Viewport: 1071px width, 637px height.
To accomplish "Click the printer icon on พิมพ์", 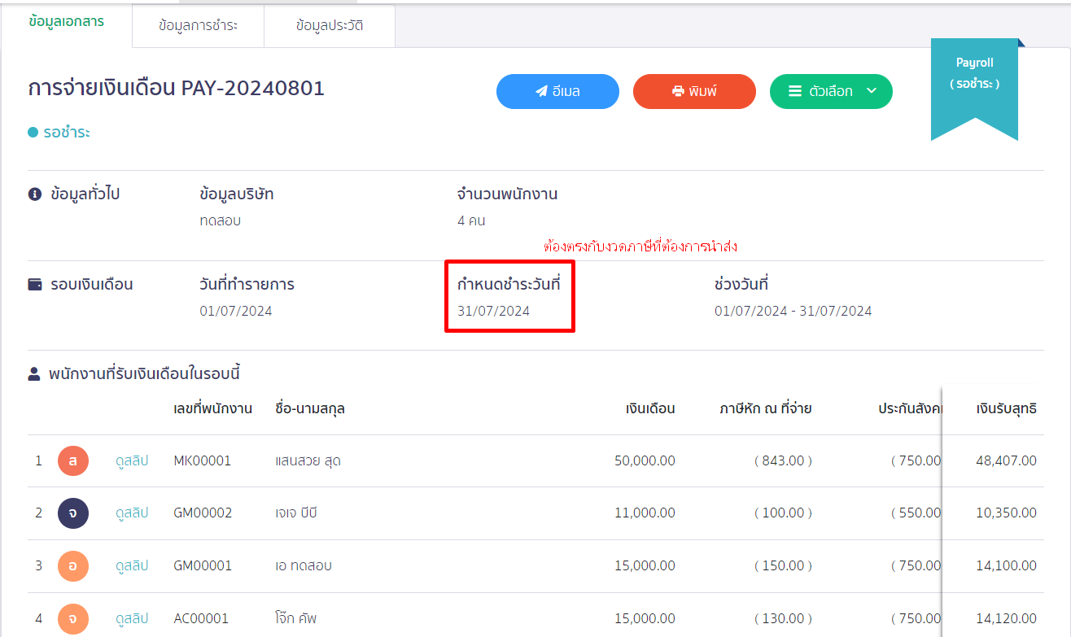I will tap(678, 91).
